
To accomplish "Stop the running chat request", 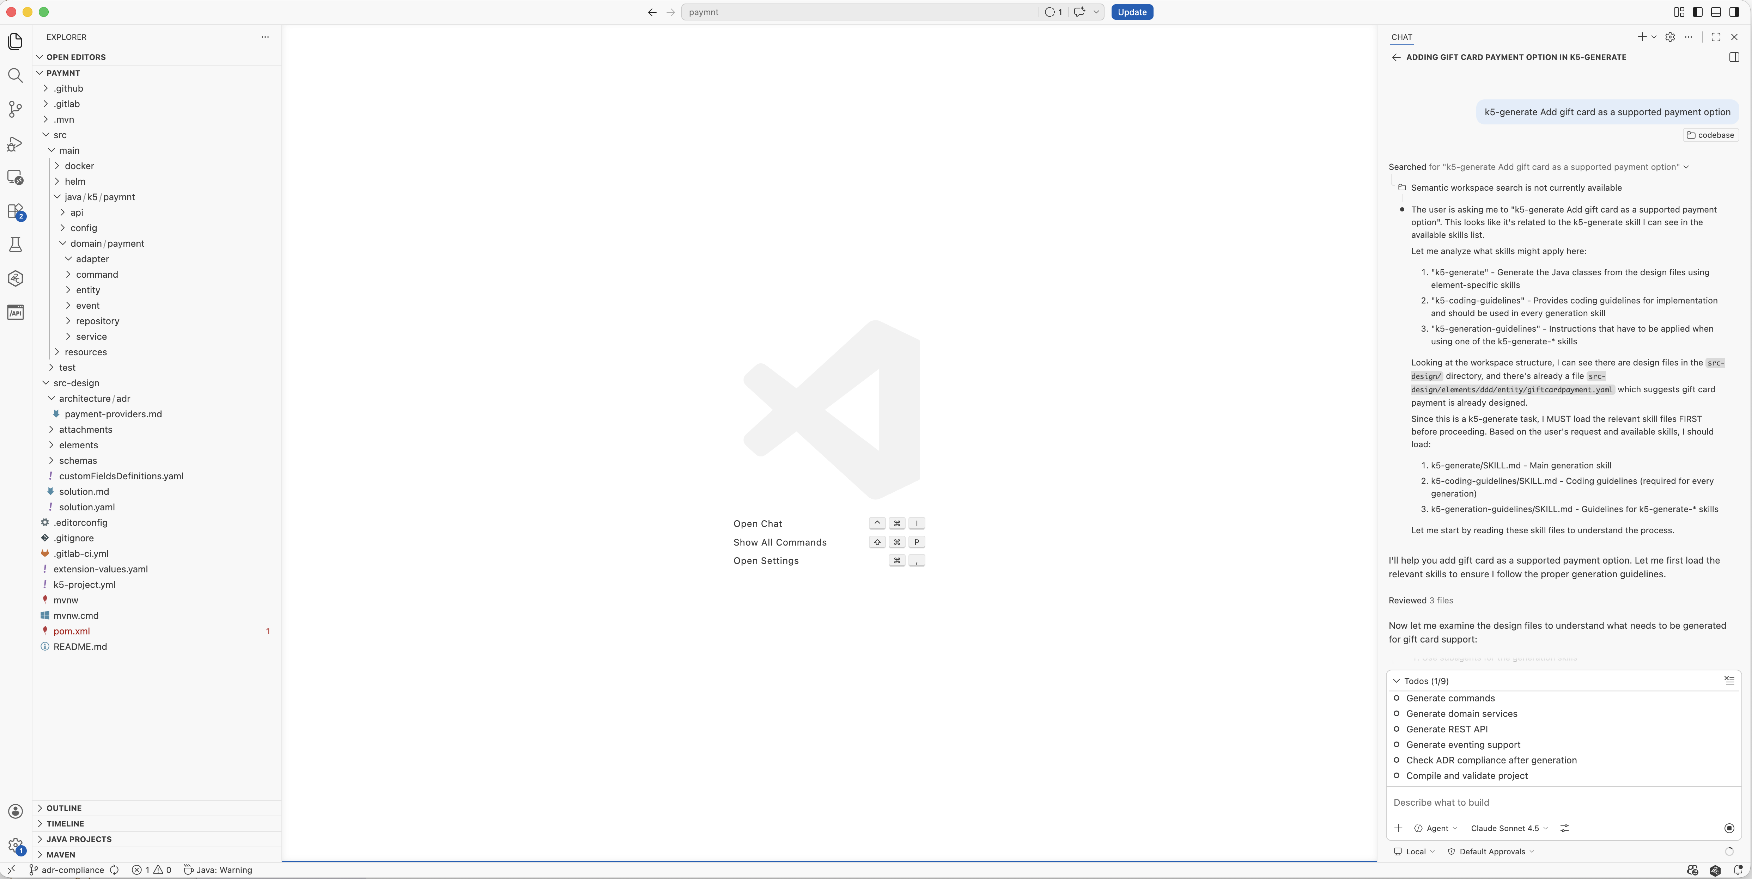I will click(1729, 828).
